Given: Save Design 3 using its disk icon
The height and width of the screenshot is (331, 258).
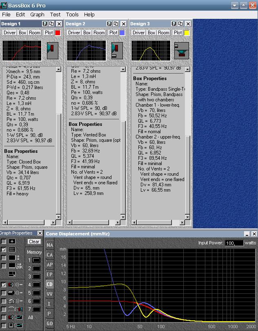Looking at the screenshot, I should (174, 24).
